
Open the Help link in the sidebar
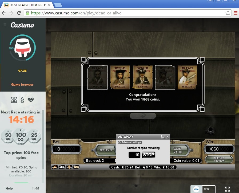pos(9,188)
